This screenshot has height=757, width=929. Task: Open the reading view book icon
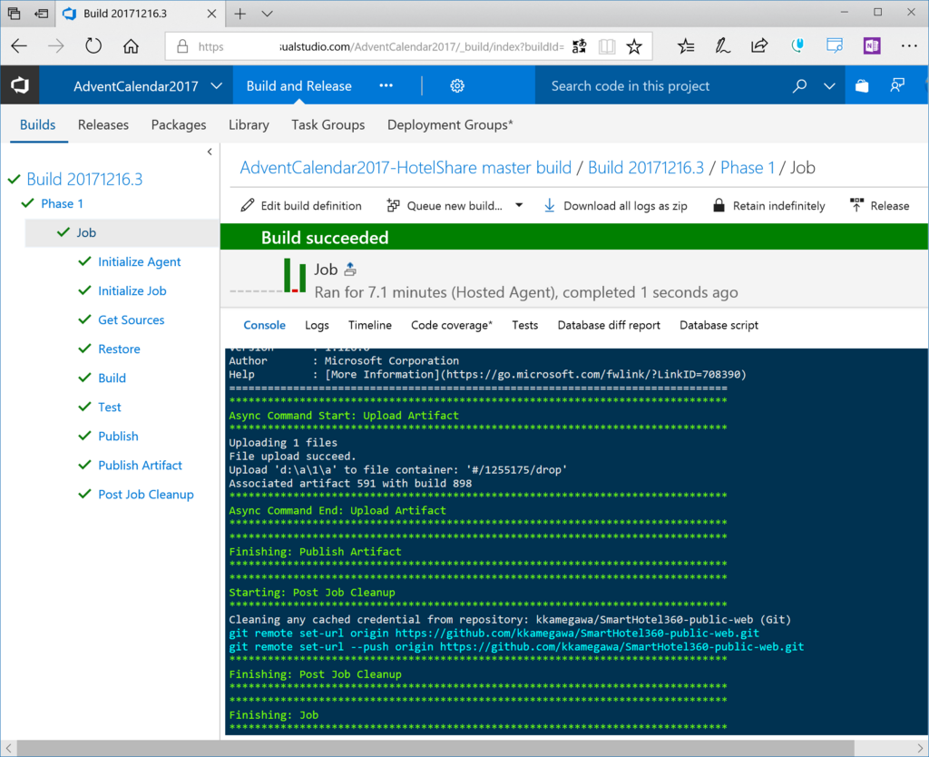(x=607, y=46)
